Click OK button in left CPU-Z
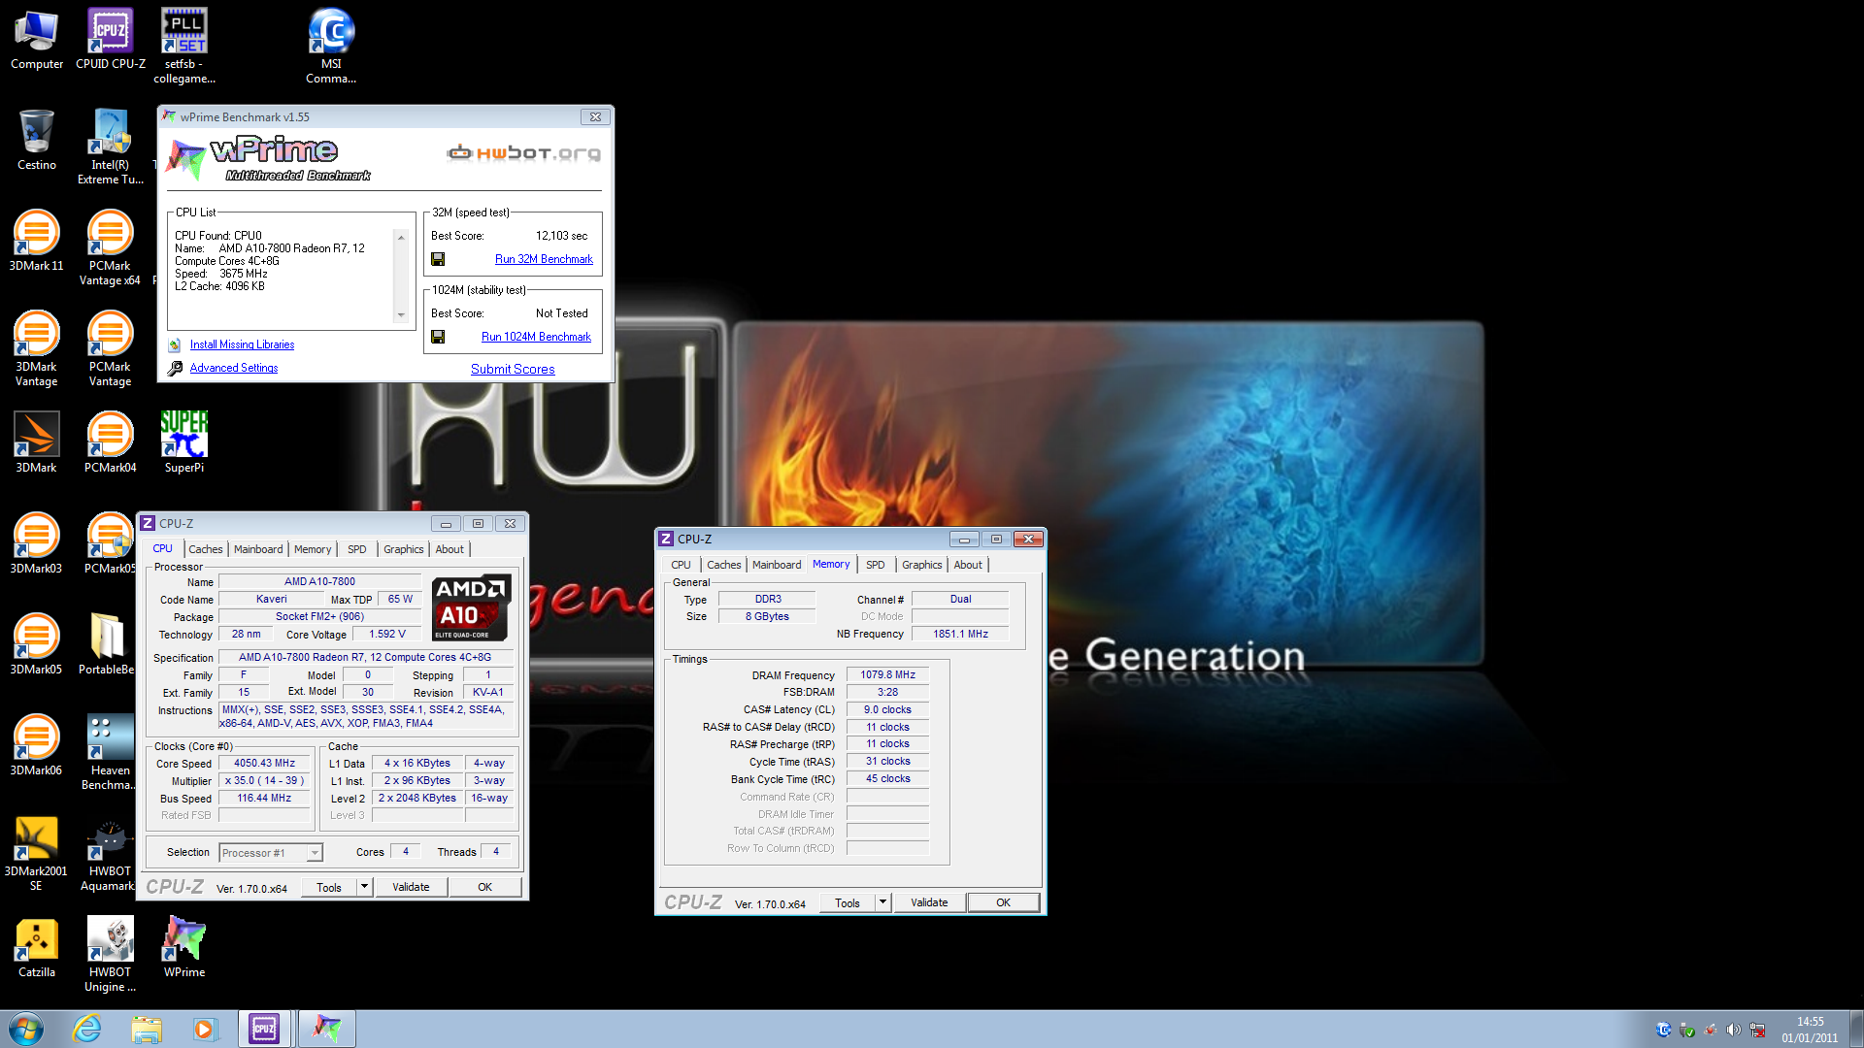Viewport: 1864px width, 1048px height. [484, 887]
